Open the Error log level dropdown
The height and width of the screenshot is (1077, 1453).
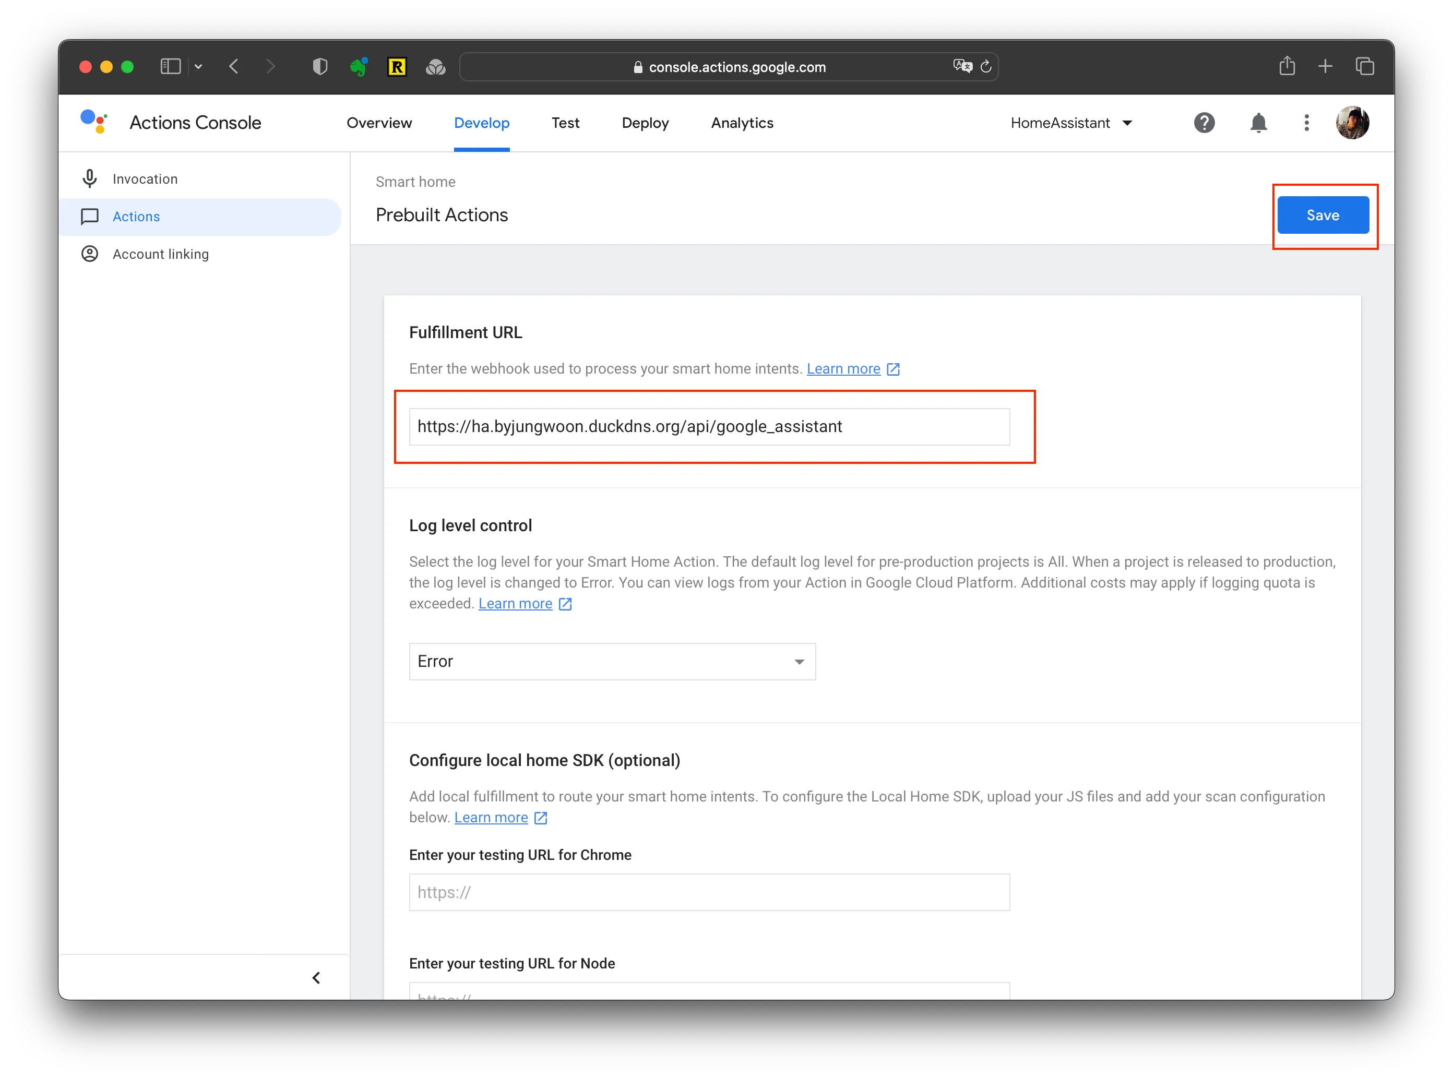tap(612, 661)
